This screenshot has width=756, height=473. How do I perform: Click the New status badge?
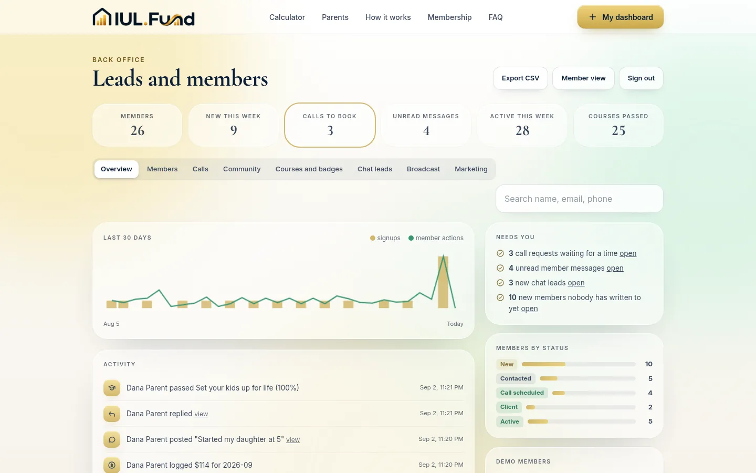[x=507, y=364]
